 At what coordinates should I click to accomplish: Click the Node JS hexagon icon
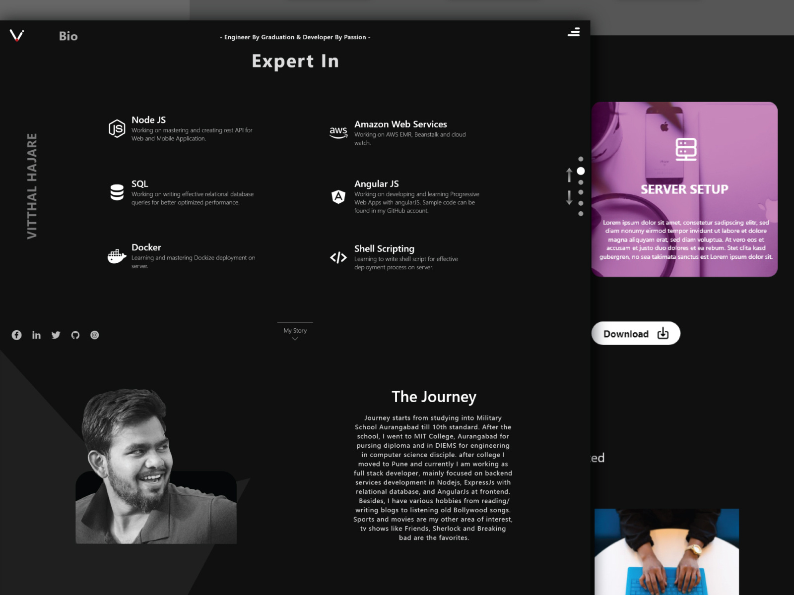(117, 129)
